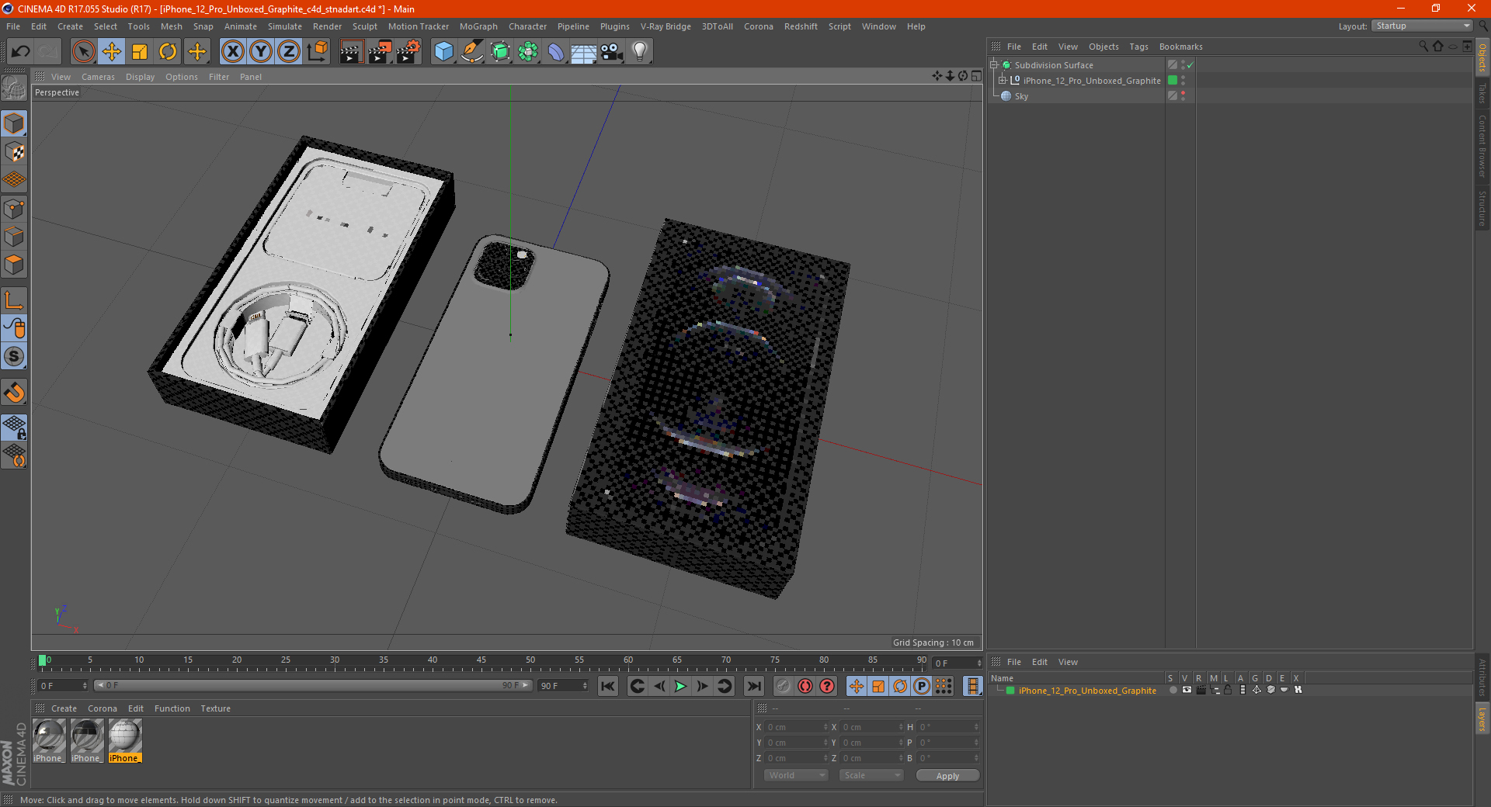Open the Simulate menu
Screen dimensions: 1491x807
(285, 26)
